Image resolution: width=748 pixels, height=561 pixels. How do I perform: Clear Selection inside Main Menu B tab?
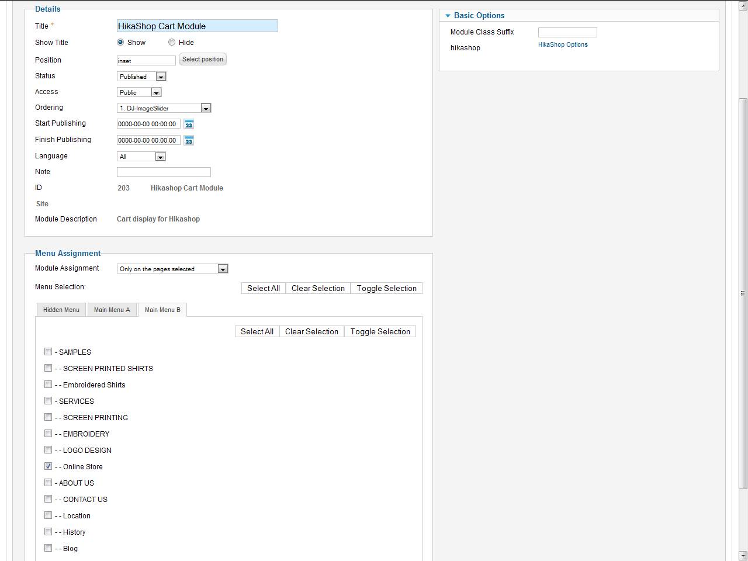(311, 331)
